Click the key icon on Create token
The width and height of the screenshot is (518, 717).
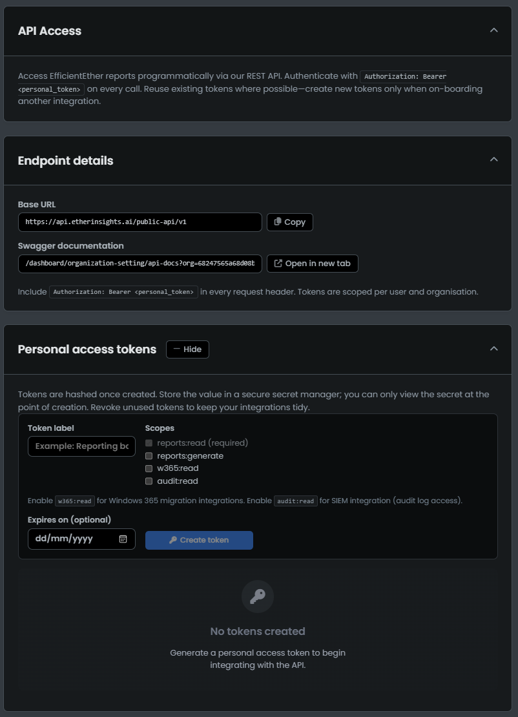[173, 540]
